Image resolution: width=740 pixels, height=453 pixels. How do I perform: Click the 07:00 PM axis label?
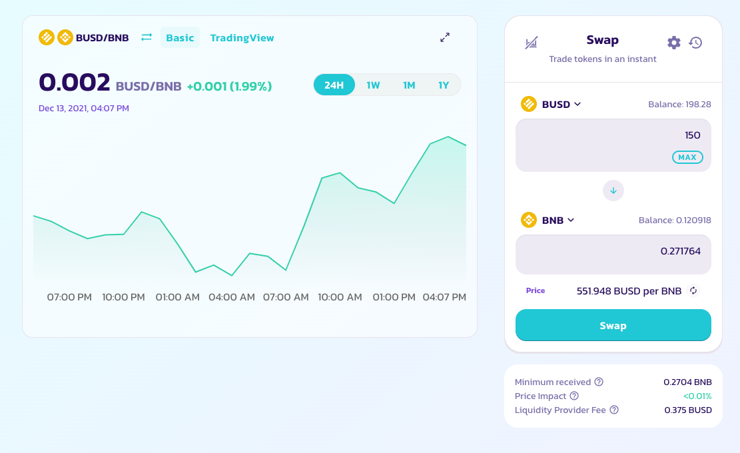[69, 297]
